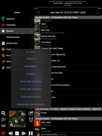Open the alarm clock icon
Screen dimensions: 102x136
(31, 120)
